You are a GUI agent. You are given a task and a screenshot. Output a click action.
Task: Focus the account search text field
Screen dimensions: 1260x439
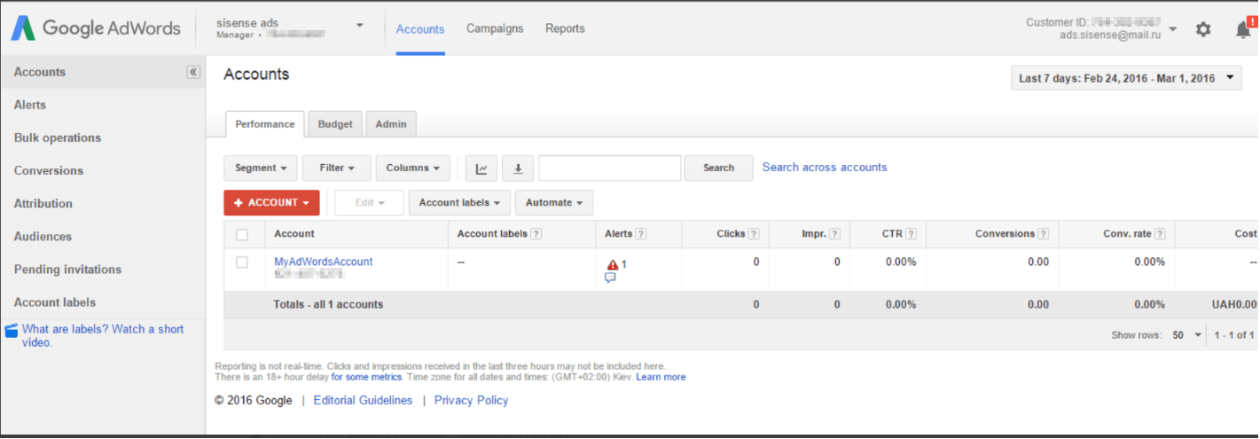[609, 168]
